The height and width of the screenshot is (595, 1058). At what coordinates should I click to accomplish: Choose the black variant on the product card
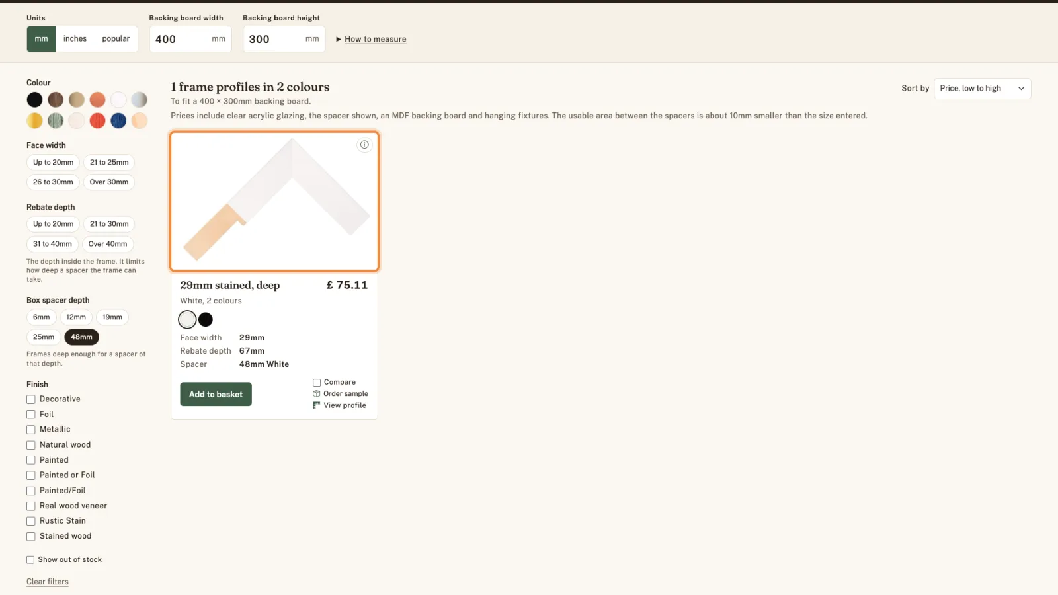(x=206, y=320)
